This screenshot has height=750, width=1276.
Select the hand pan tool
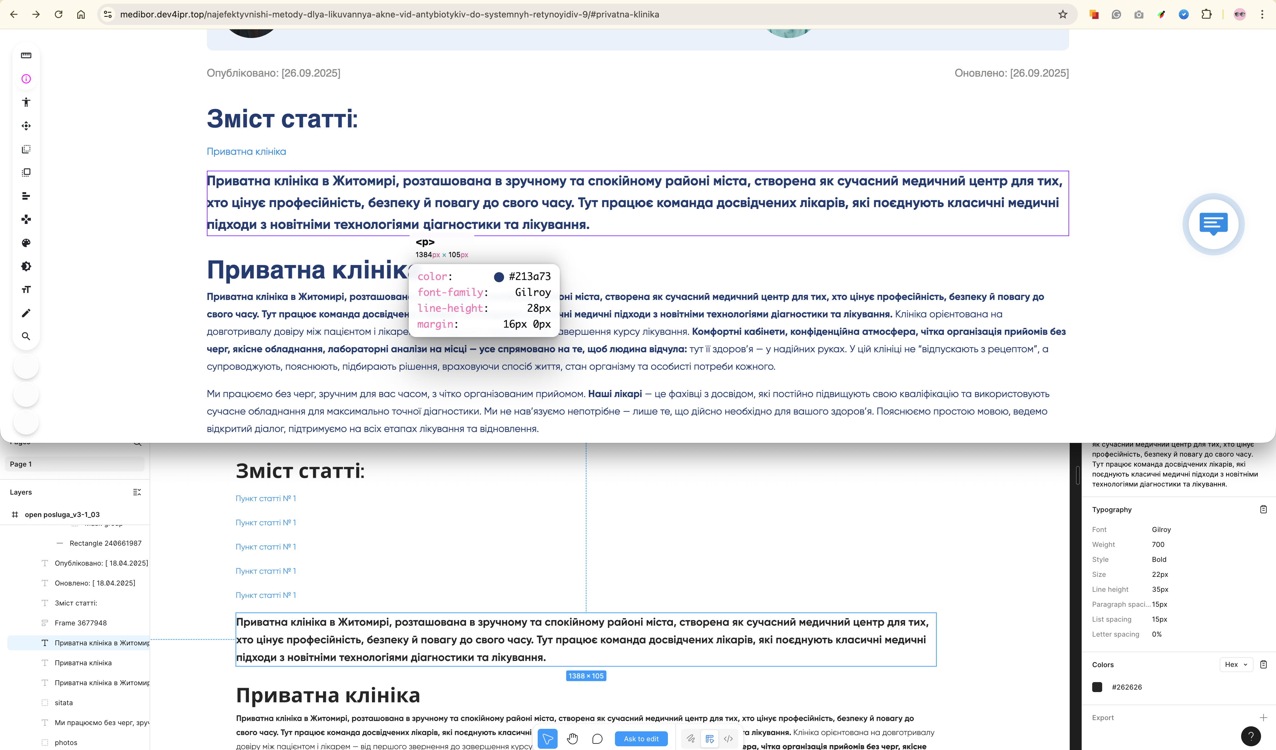pos(572,739)
